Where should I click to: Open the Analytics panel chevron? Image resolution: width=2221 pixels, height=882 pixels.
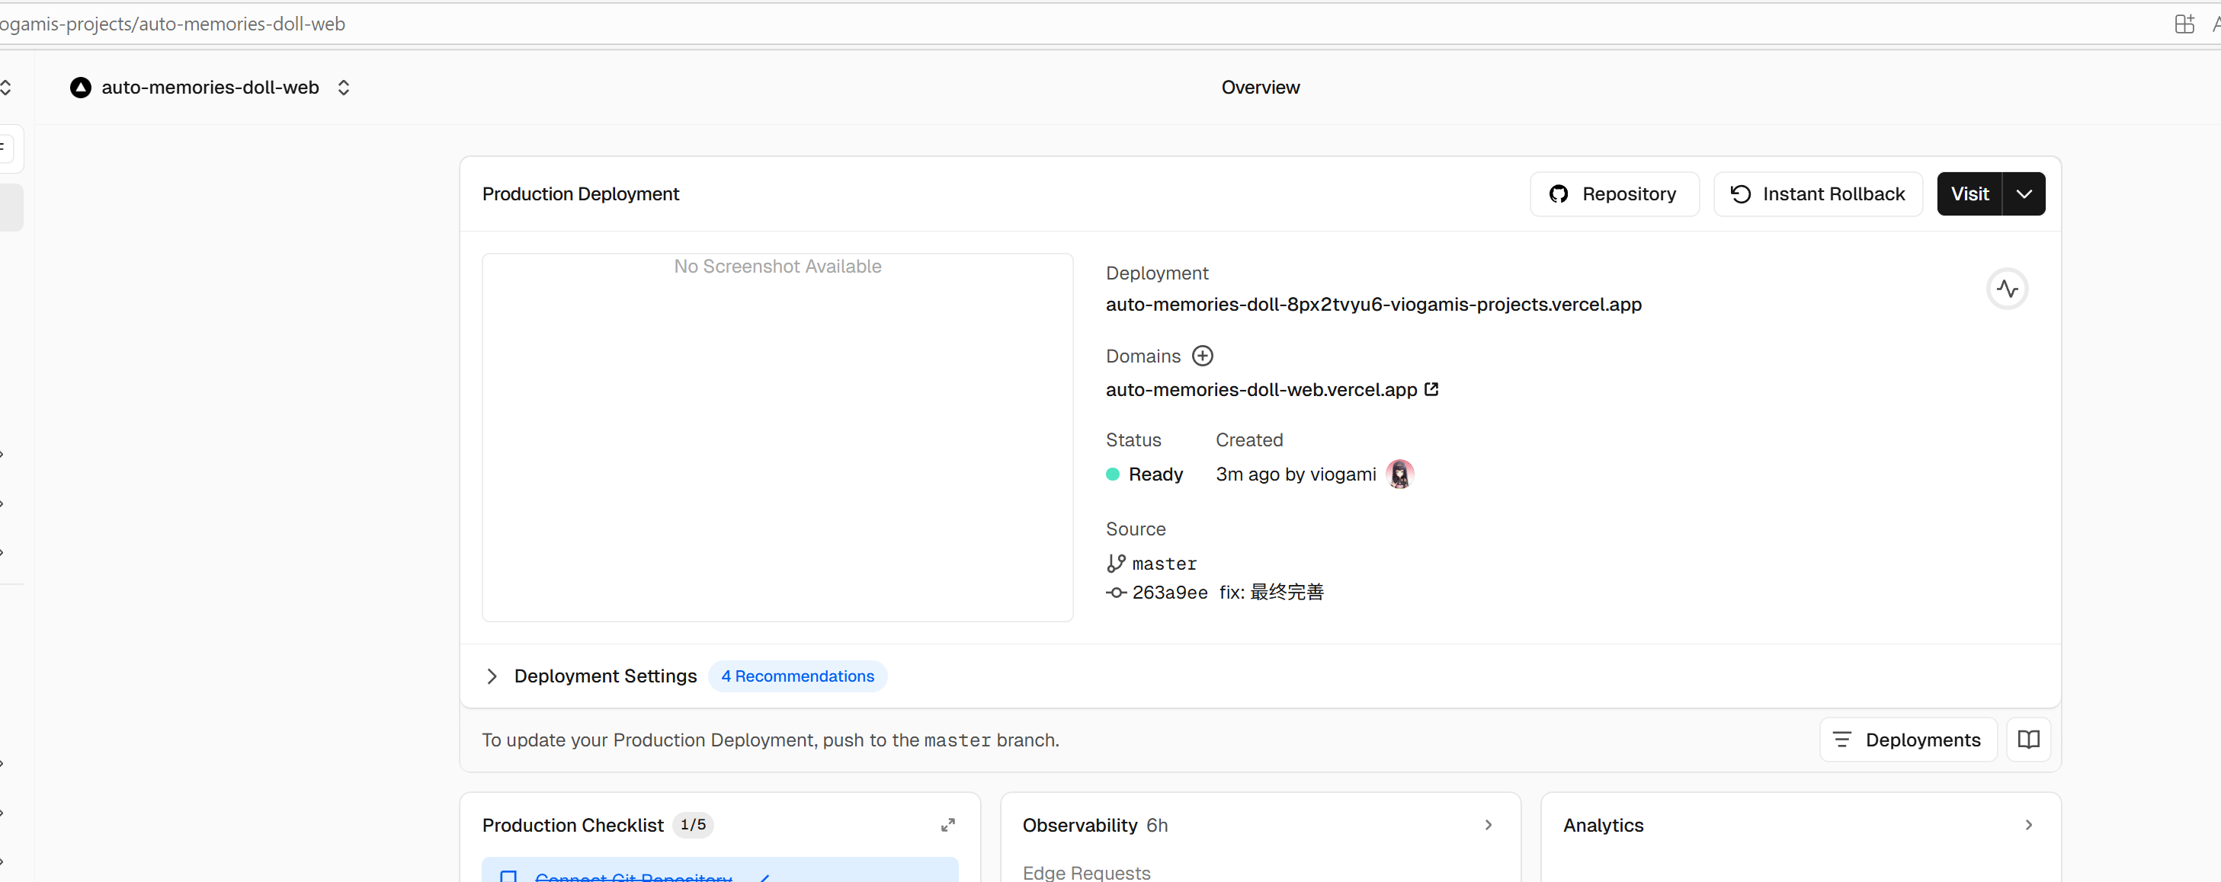2028,825
